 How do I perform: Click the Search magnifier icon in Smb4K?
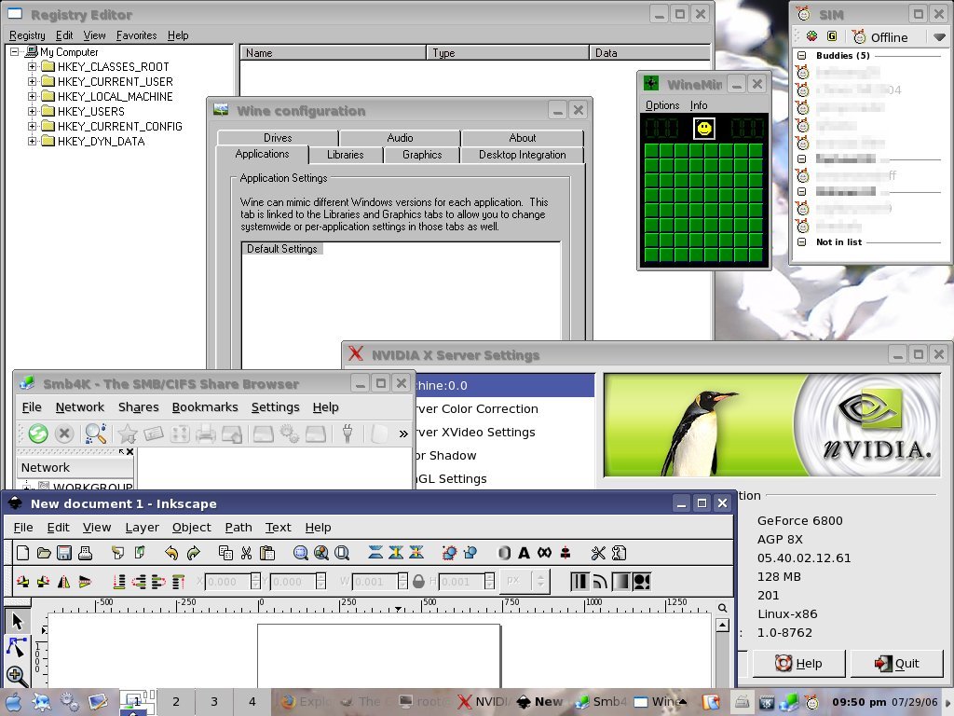(96, 434)
